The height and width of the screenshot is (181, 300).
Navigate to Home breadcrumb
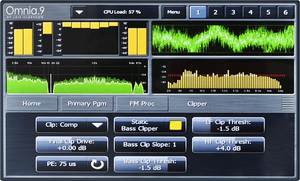click(32, 104)
